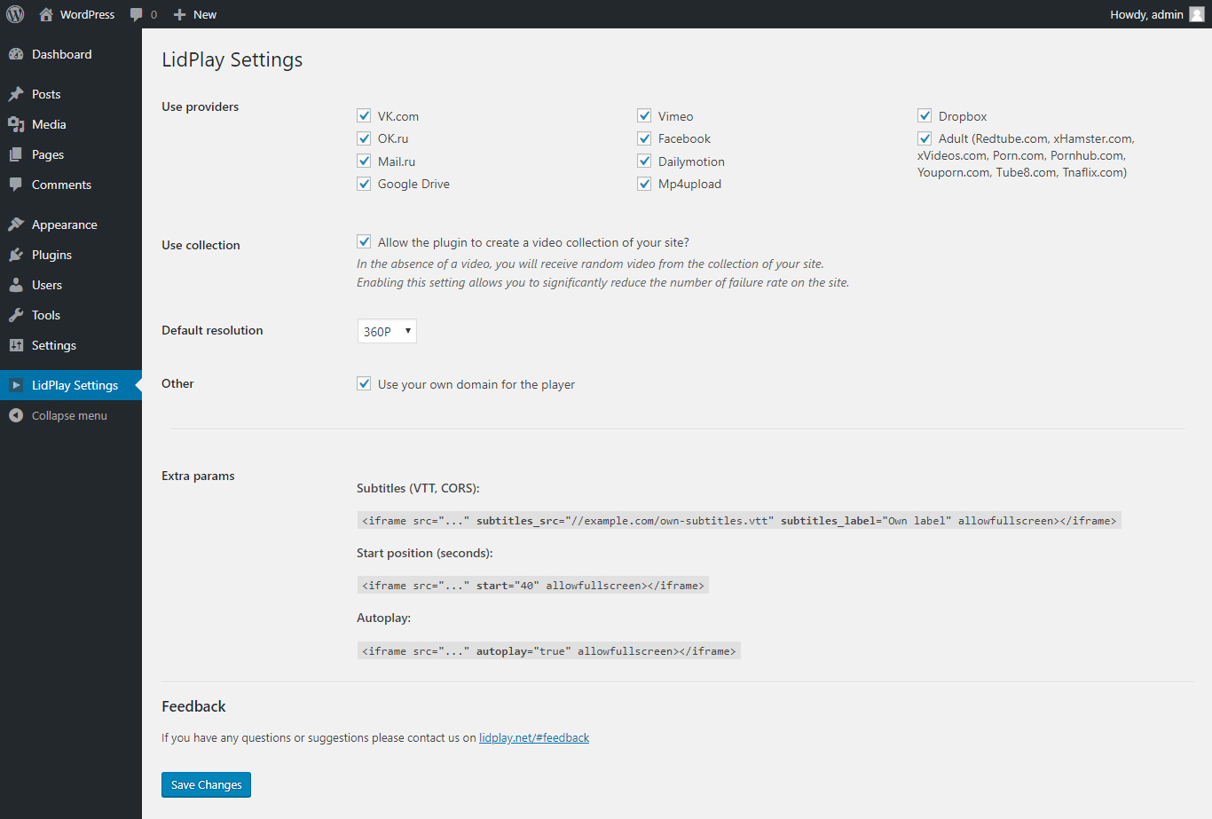Click the Collapse menu arrow icon
Screen dimensions: 1212x819
[16, 415]
